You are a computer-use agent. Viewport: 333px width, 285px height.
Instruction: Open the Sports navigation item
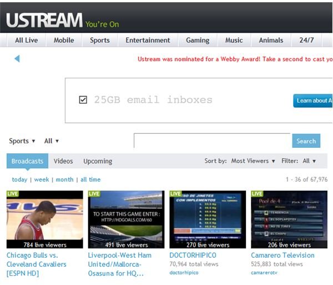coord(100,40)
